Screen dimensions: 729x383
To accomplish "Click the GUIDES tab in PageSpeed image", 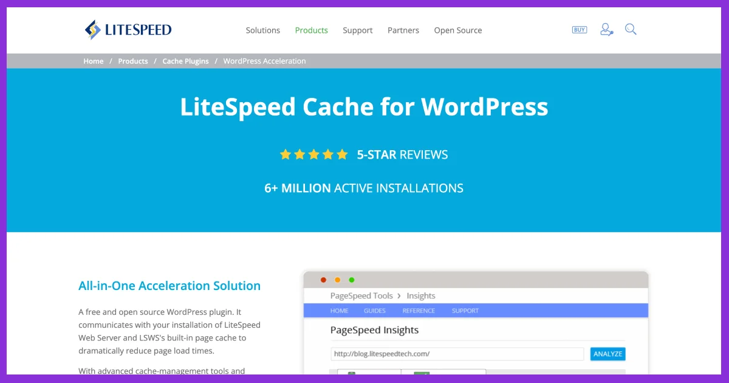I will pos(375,311).
